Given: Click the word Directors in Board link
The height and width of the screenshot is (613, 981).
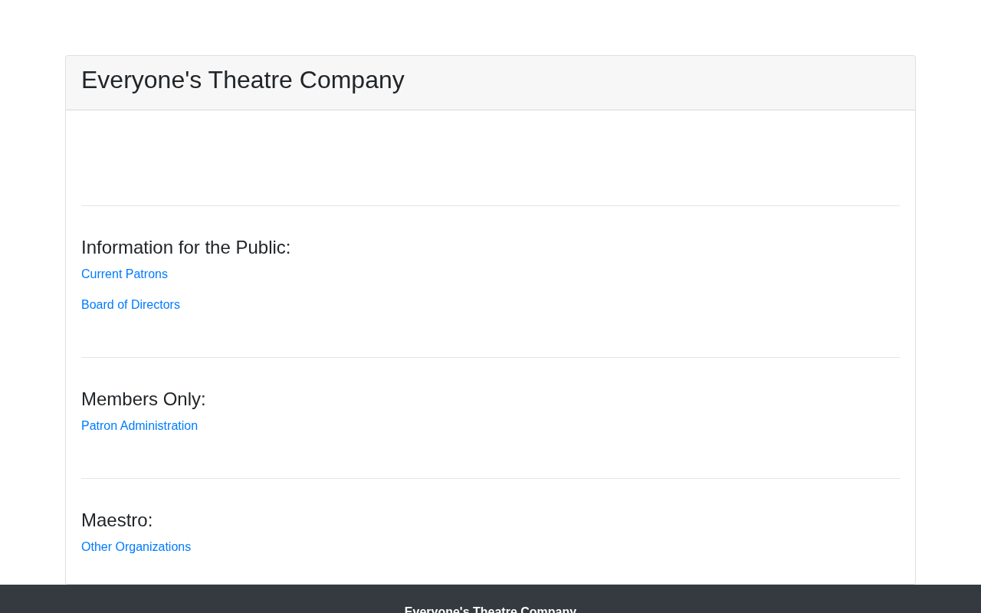Looking at the screenshot, I should [156, 305].
